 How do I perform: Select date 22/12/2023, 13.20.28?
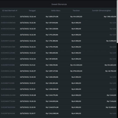click(28, 95)
